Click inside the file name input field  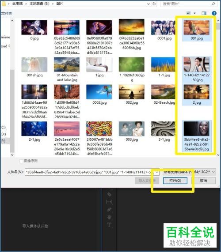[x=90, y=172]
